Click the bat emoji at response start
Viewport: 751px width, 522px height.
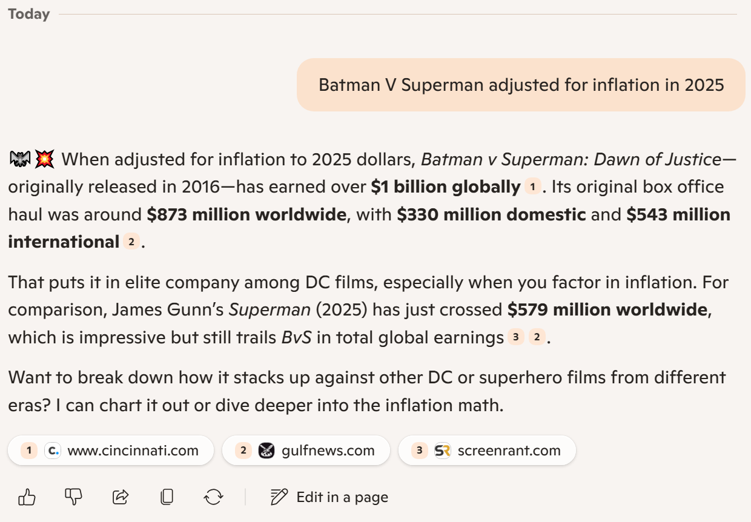[20, 160]
